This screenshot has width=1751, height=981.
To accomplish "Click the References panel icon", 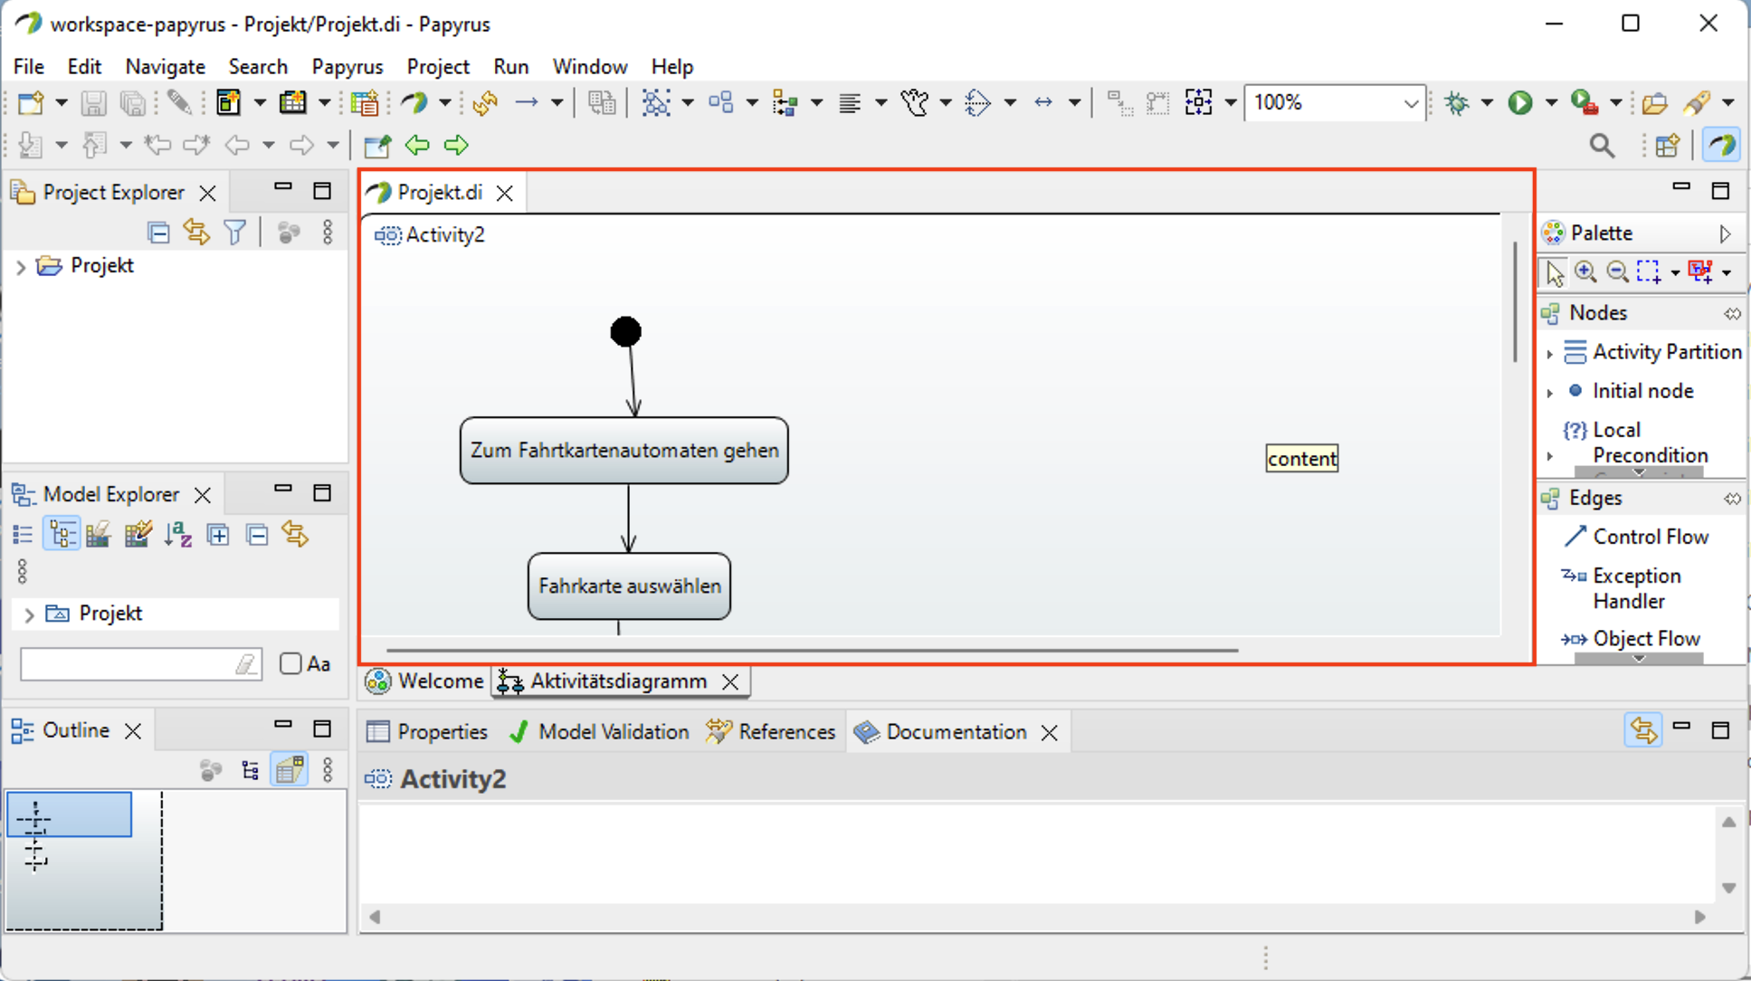I will [x=718, y=732].
